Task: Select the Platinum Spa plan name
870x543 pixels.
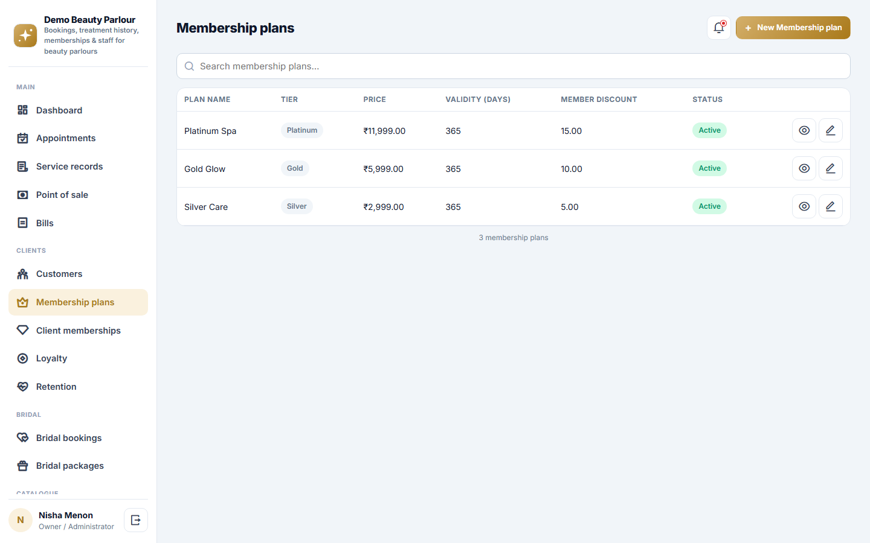Action: point(210,131)
